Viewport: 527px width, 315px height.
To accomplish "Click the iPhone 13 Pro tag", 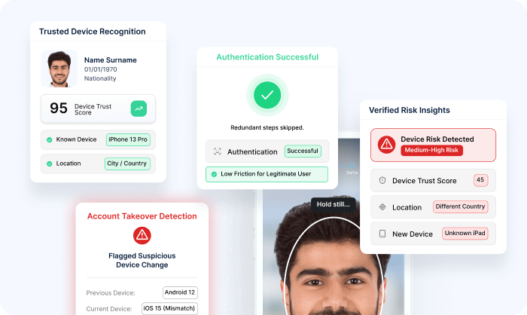I will pyautogui.click(x=128, y=139).
